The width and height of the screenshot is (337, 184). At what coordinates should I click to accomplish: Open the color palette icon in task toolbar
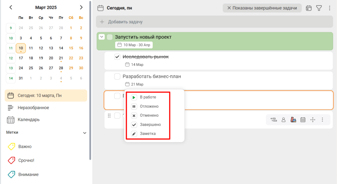point(294,120)
